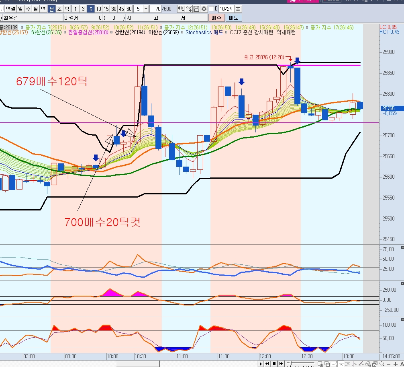Click the fast-forward replay button
404x367 pixels.
point(281,364)
